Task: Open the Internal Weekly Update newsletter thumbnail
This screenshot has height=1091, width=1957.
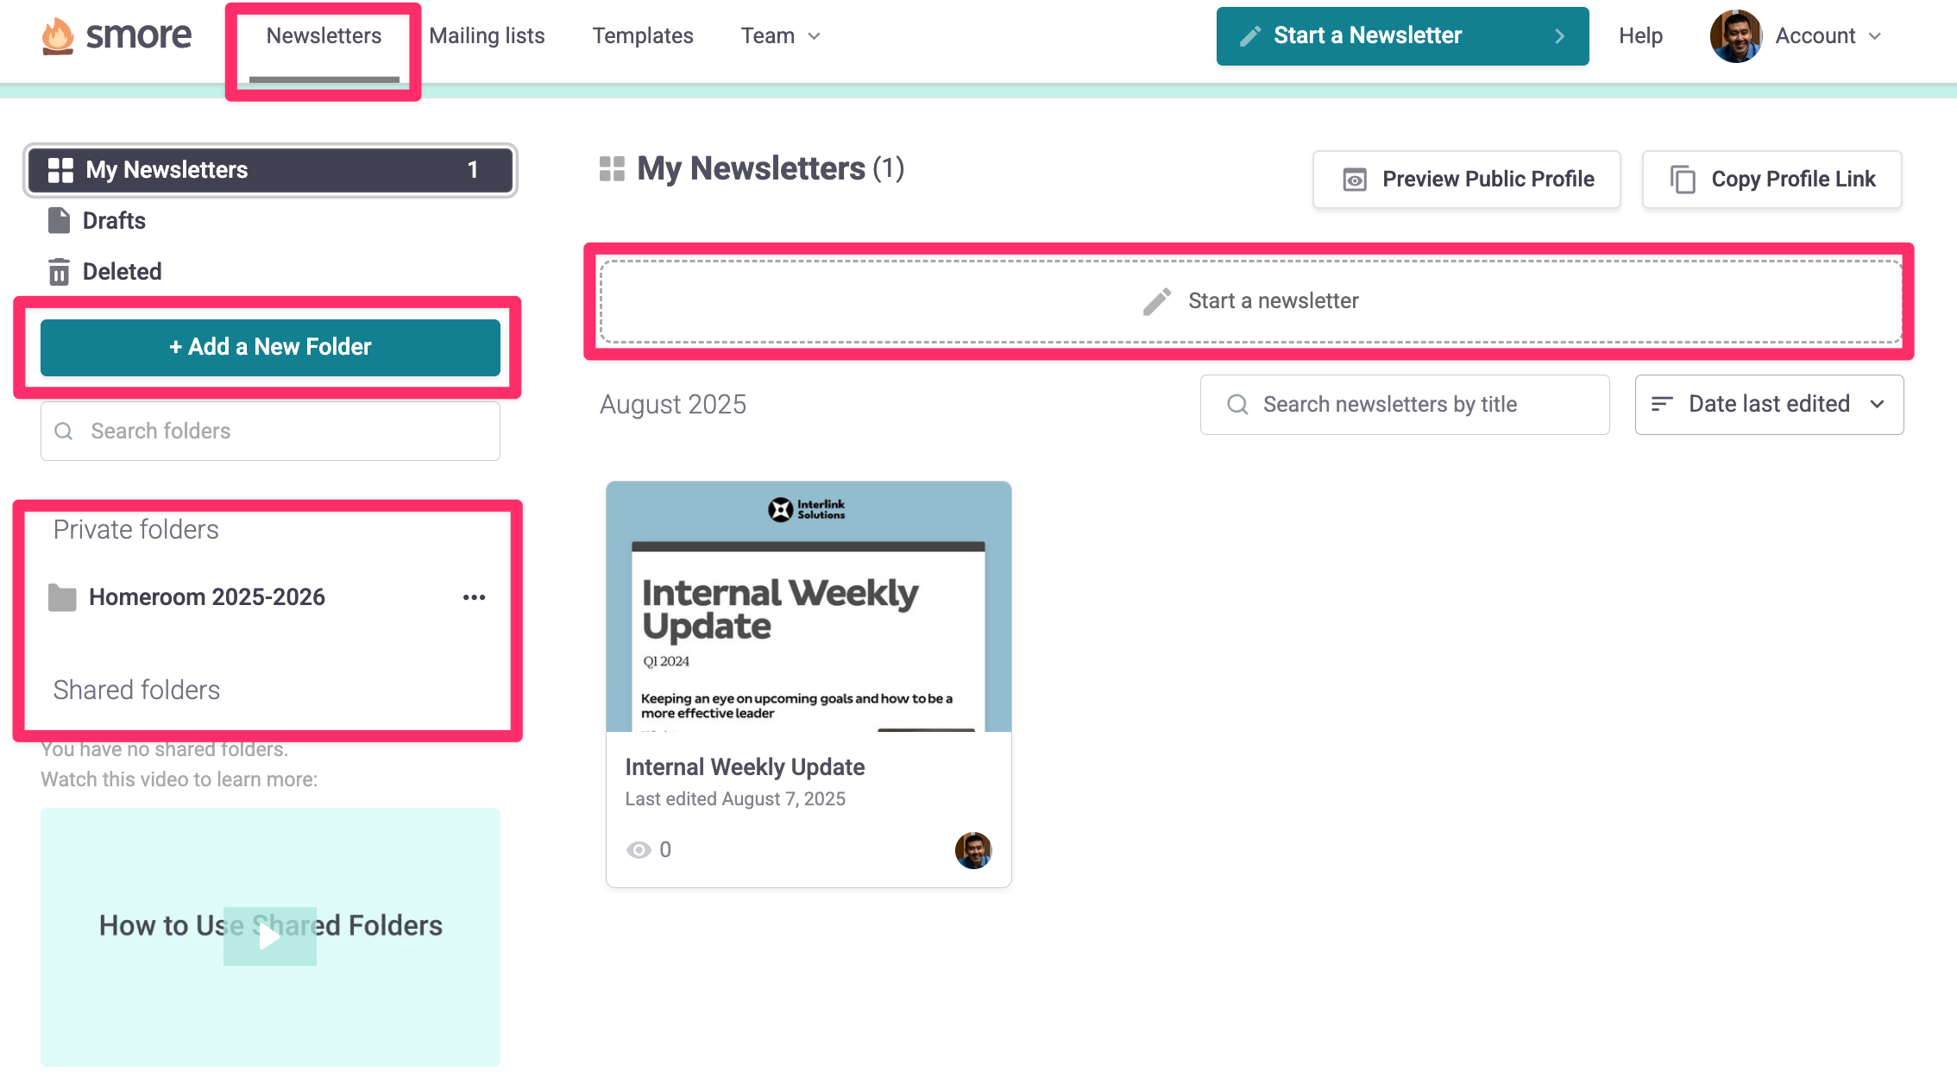Action: click(809, 607)
